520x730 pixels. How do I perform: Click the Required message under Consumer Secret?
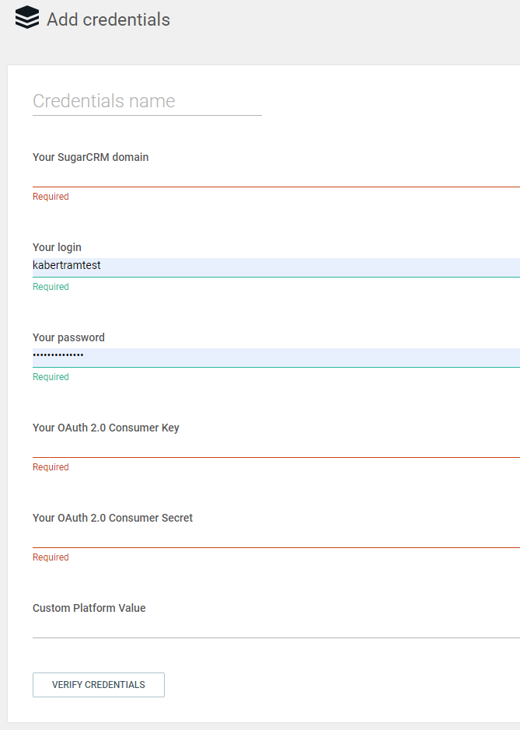[x=51, y=557]
